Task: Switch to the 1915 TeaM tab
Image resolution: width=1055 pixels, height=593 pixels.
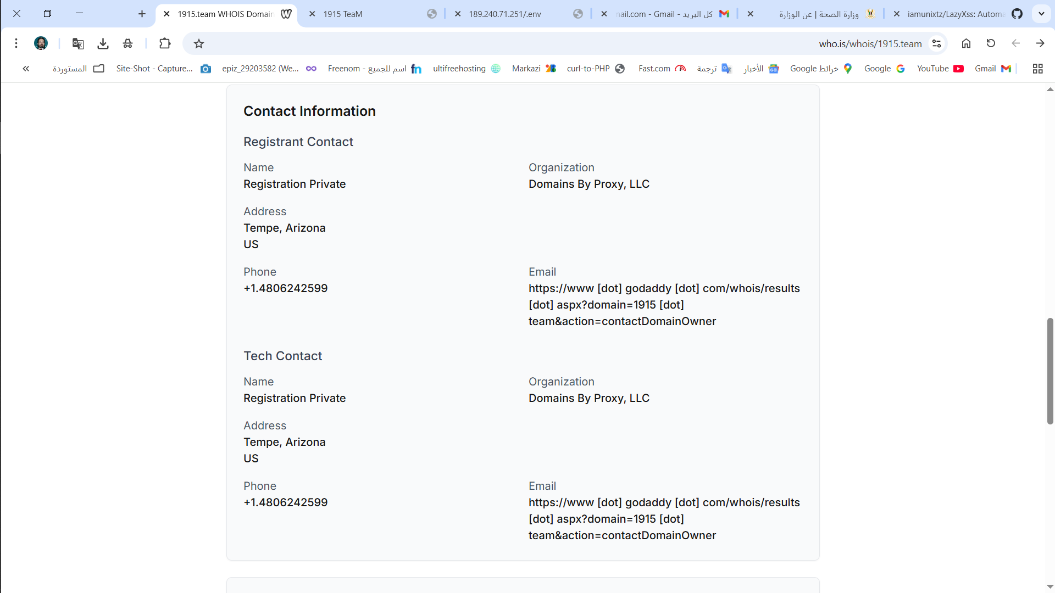Action: 371,14
